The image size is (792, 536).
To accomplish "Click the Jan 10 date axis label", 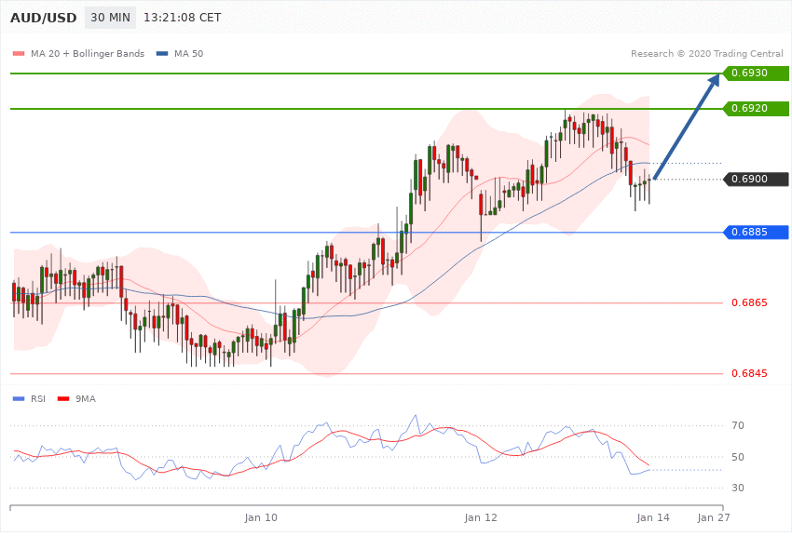I will [x=261, y=517].
